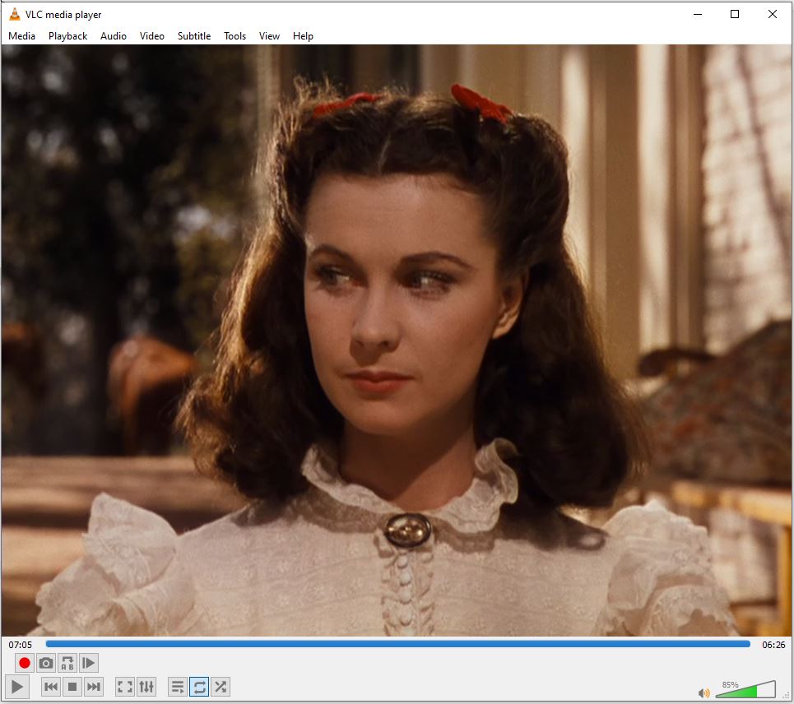Toggle elapsed time display 07:05
This screenshot has height=704, width=794.
(x=21, y=645)
